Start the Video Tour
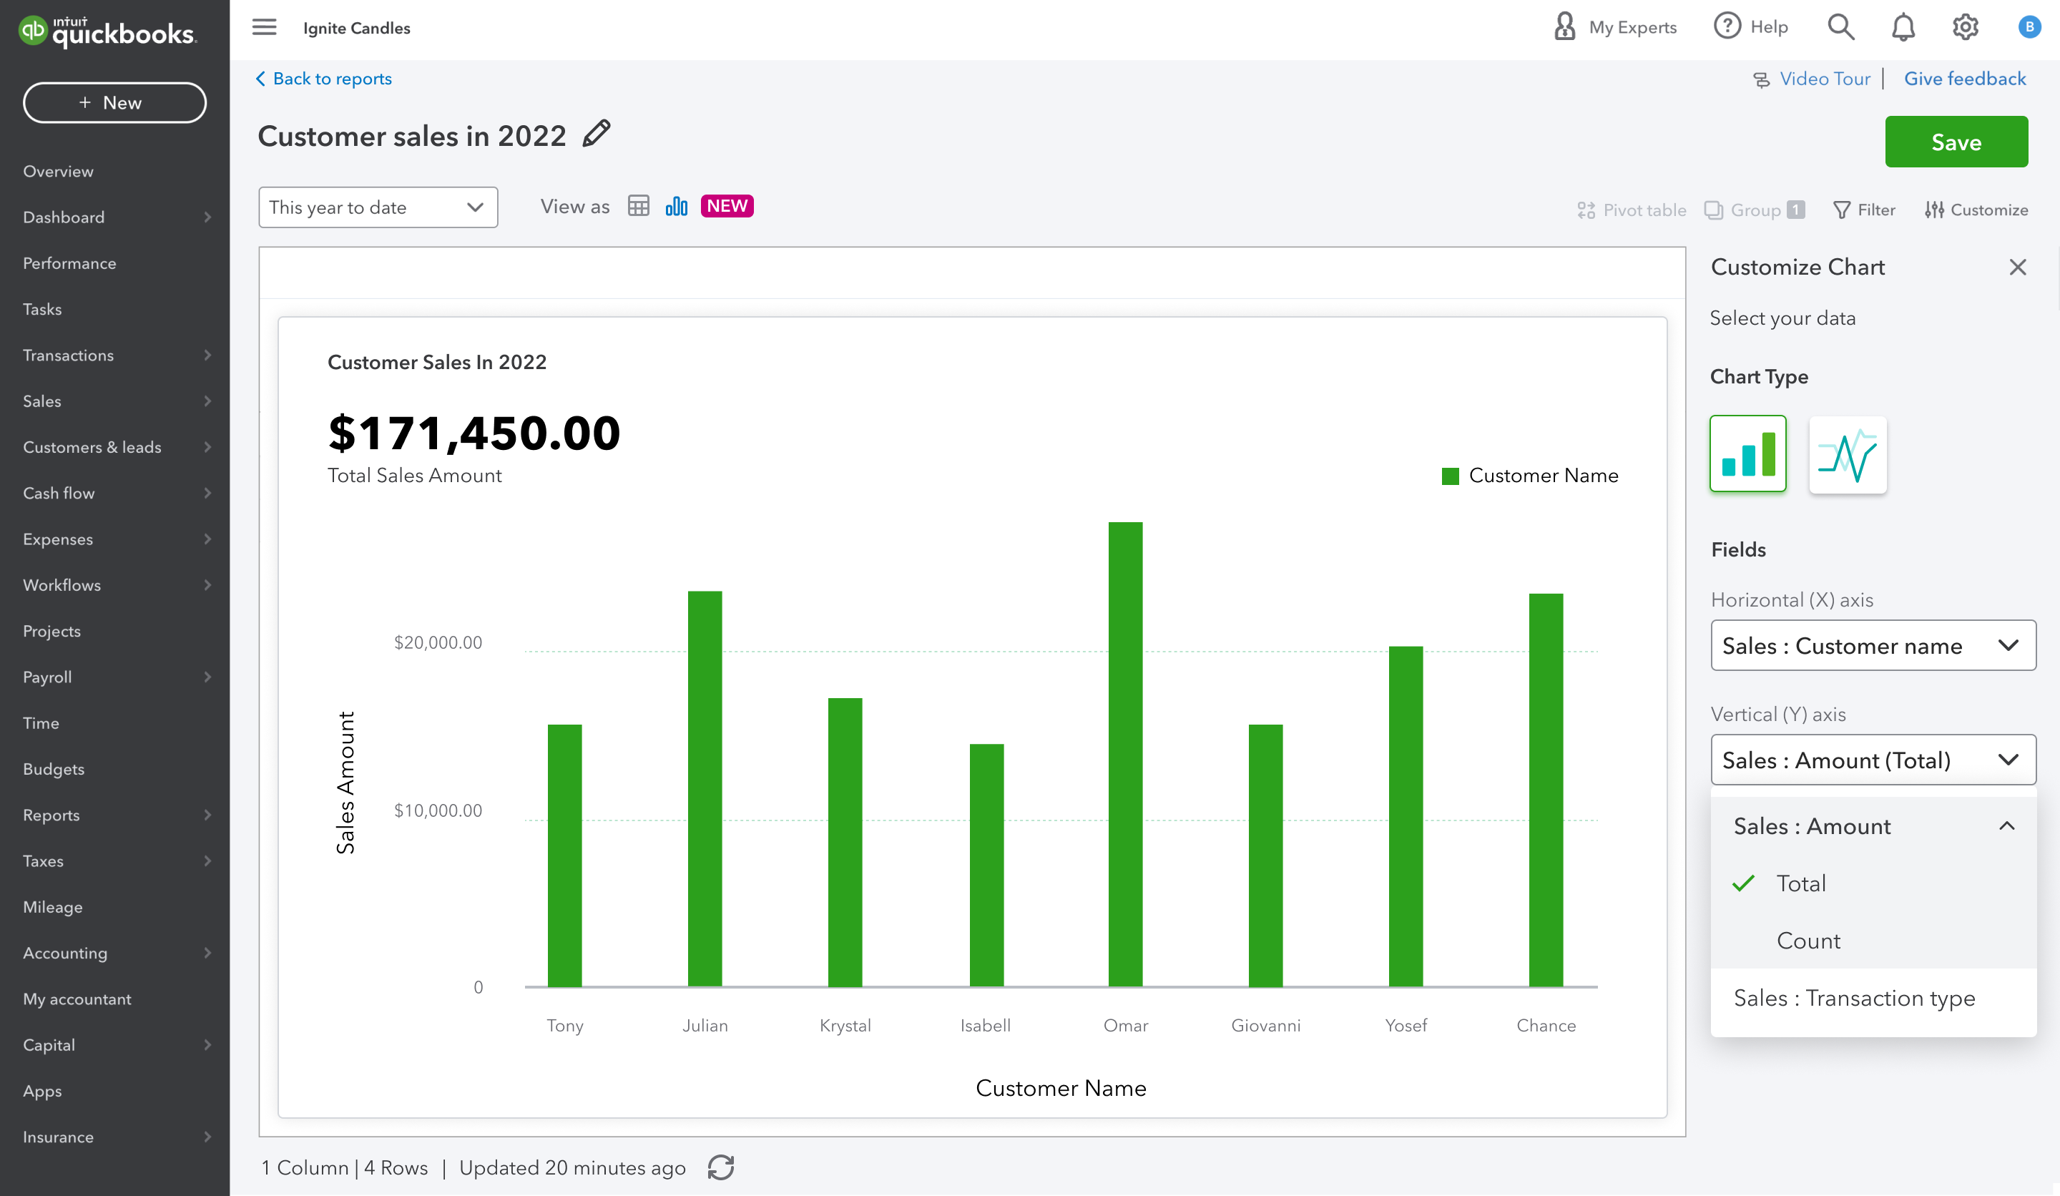The height and width of the screenshot is (1196, 2060). tap(1812, 79)
